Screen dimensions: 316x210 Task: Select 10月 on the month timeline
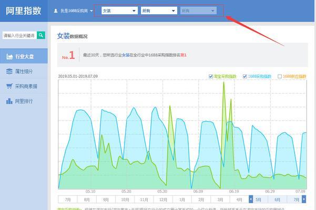(x=125, y=199)
